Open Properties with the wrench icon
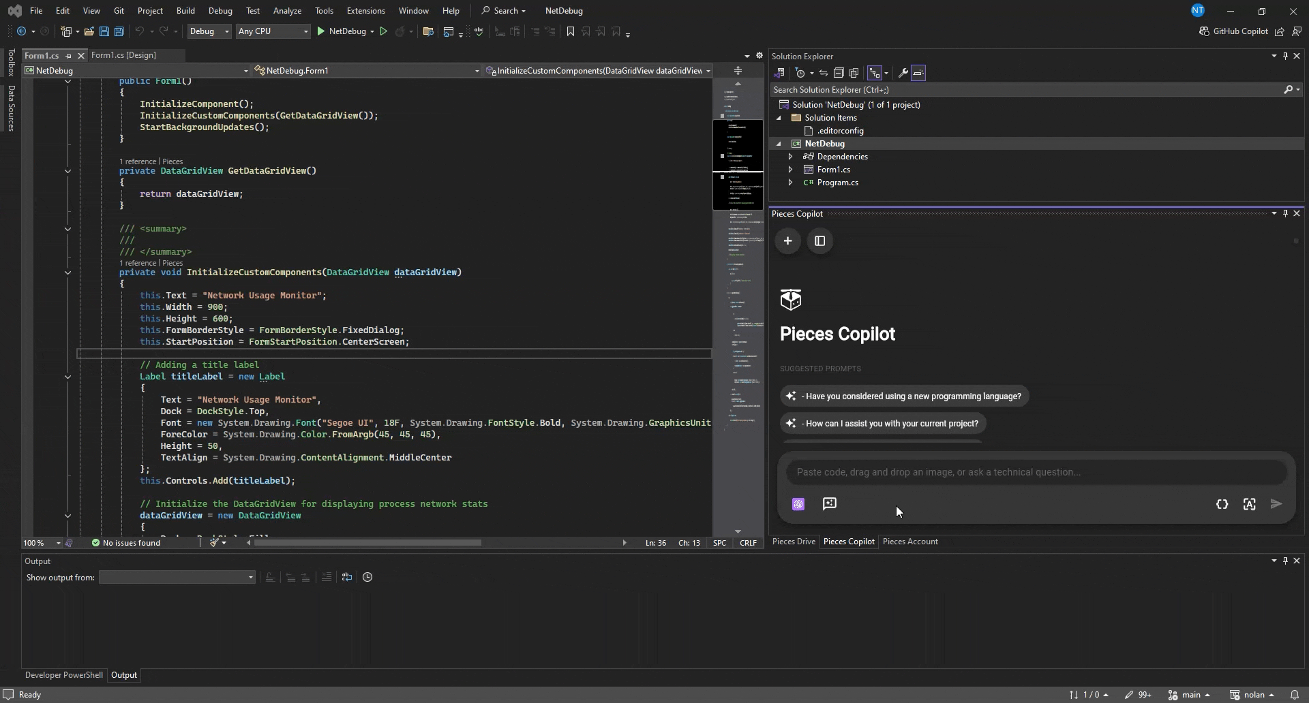The image size is (1309, 703). coord(903,73)
